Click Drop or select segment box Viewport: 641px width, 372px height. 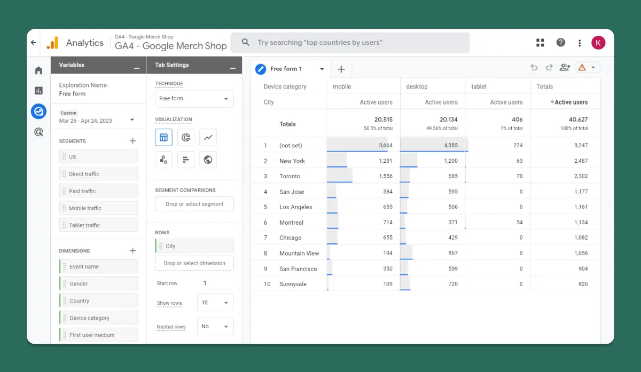(x=194, y=204)
